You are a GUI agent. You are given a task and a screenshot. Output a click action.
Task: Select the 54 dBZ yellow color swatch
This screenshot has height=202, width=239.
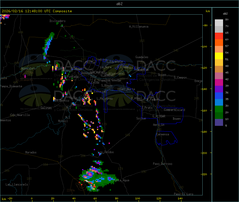pos(219,56)
